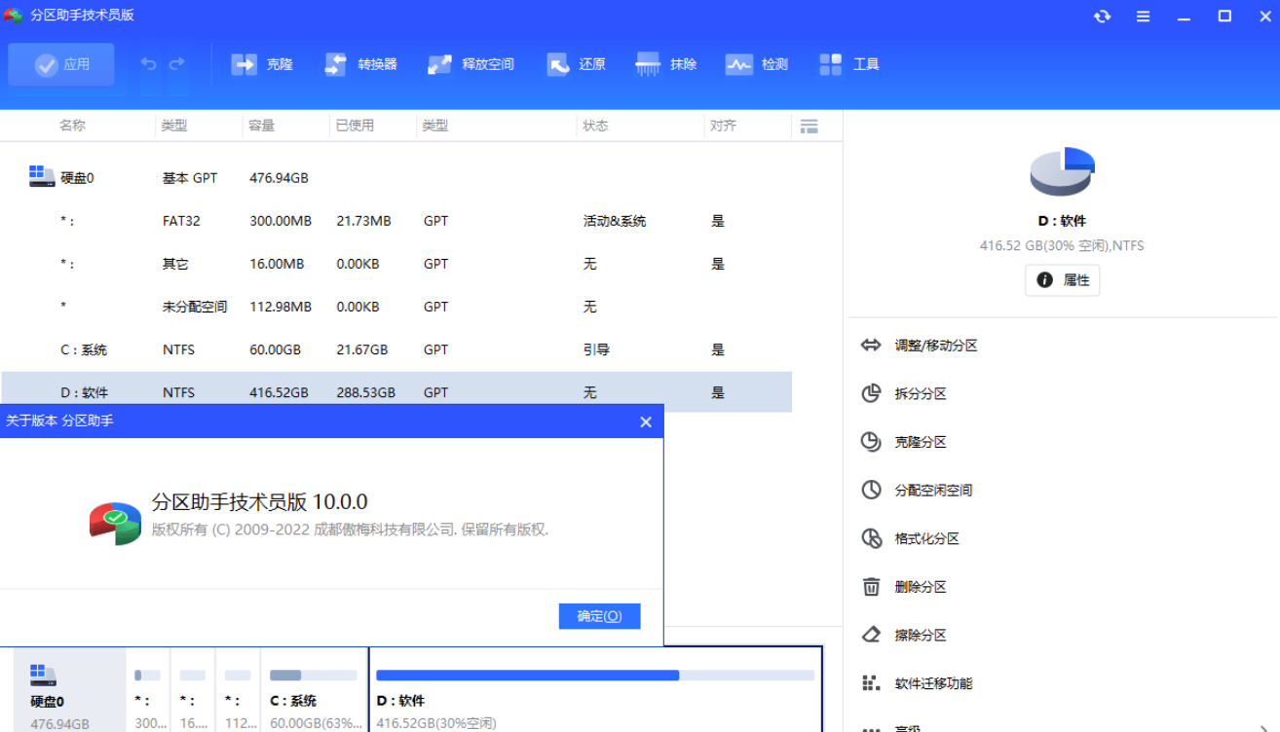Select the D: 软件 partition row

(x=395, y=392)
